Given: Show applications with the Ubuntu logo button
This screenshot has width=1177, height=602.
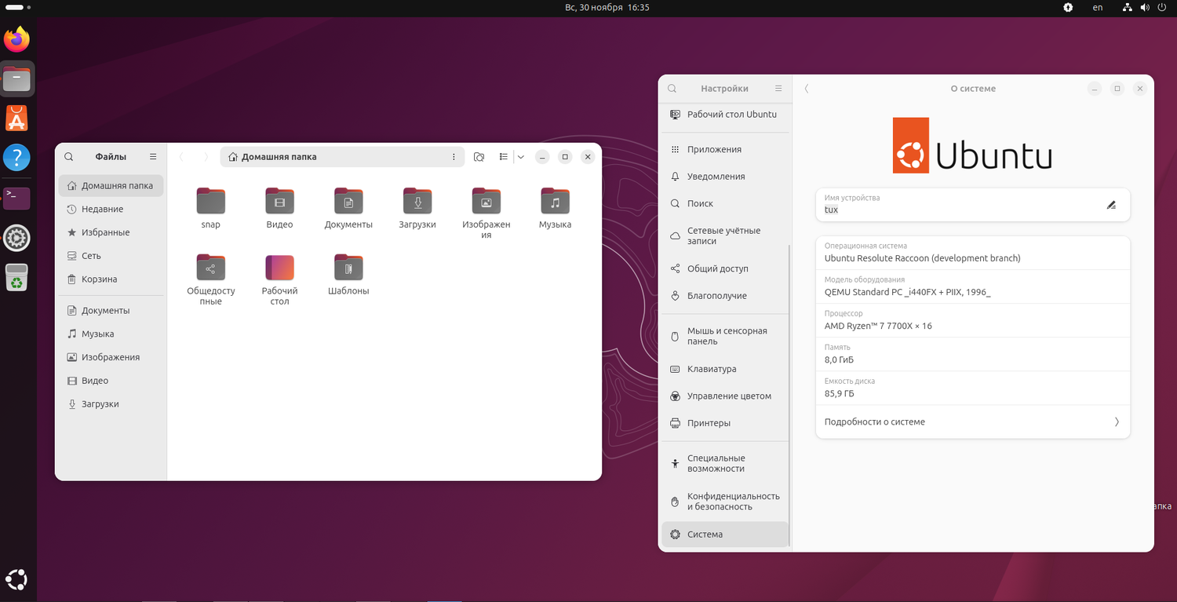Looking at the screenshot, I should coord(16,580).
